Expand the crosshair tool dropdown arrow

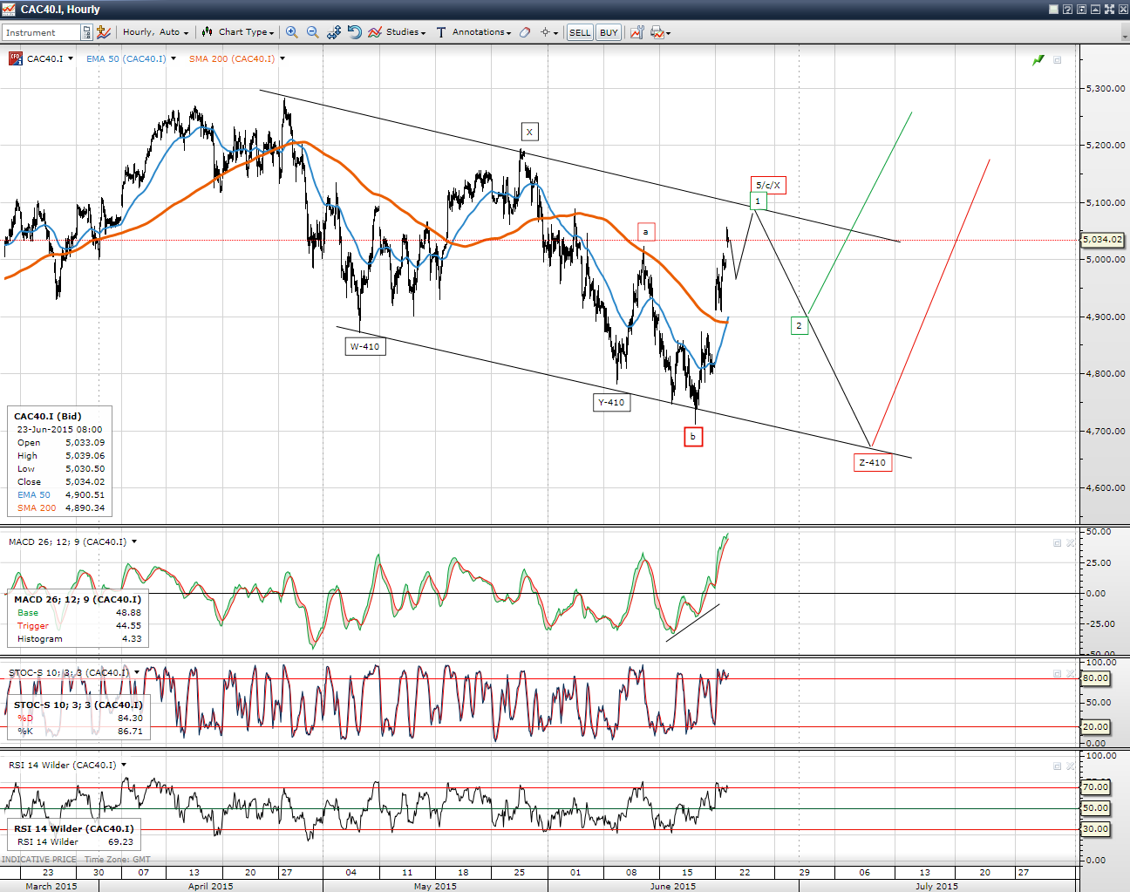[555, 33]
